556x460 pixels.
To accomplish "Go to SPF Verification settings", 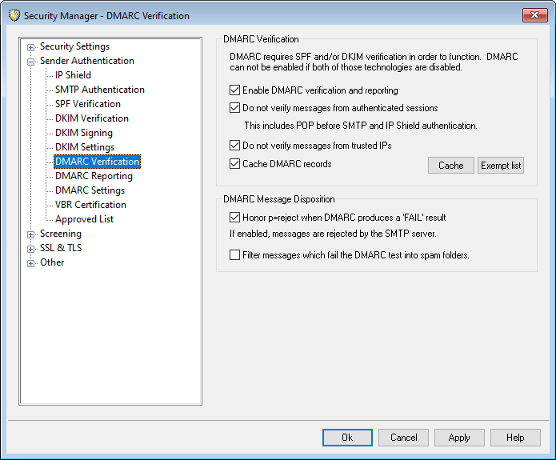I will pyautogui.click(x=87, y=104).
